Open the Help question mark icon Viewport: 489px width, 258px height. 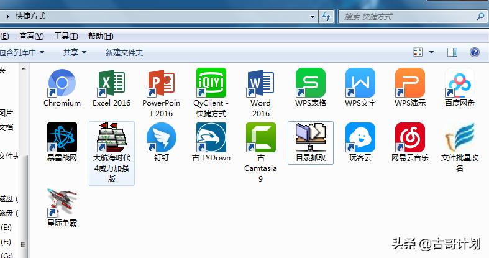475,52
